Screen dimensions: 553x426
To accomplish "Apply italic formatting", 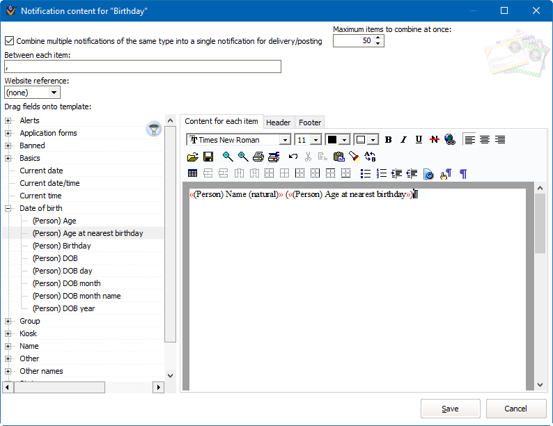I will (x=403, y=140).
